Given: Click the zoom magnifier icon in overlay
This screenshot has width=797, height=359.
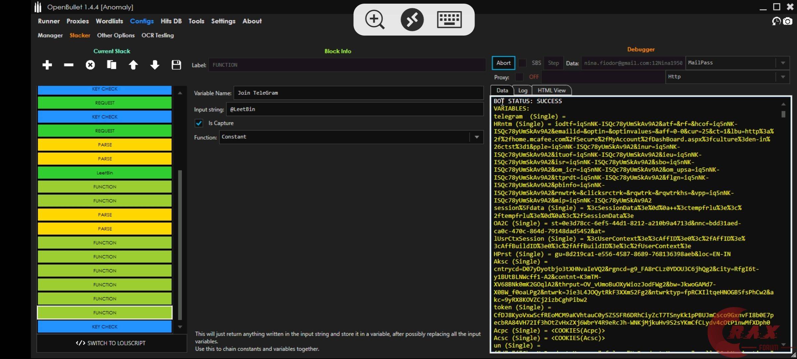Looking at the screenshot, I should (x=375, y=20).
